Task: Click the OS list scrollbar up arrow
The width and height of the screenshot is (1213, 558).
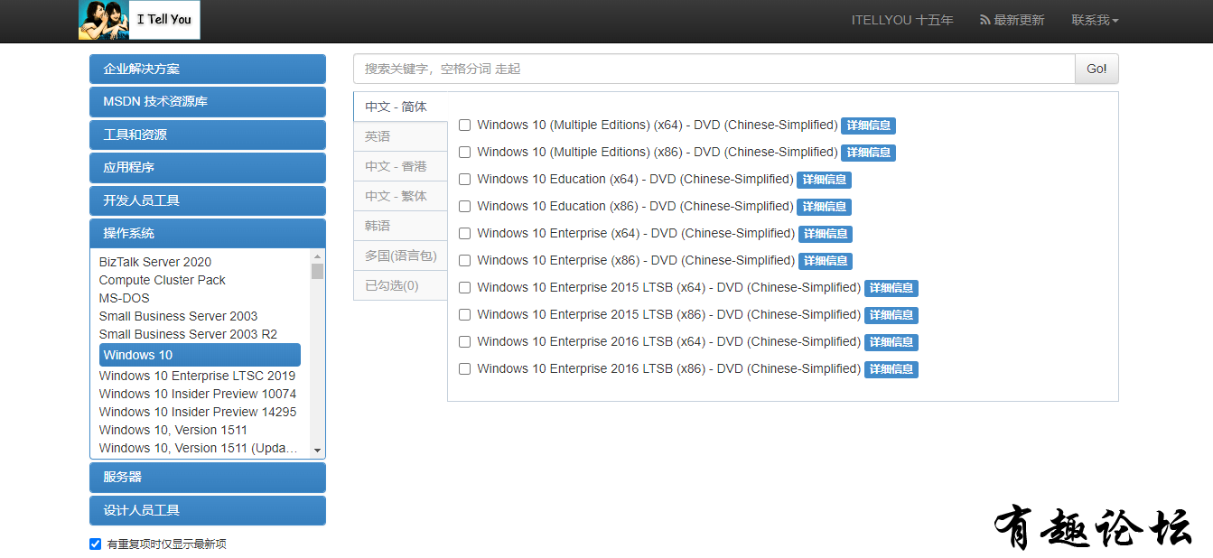Action: (x=317, y=256)
